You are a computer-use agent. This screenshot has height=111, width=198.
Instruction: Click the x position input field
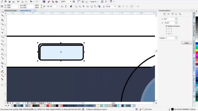169,19
